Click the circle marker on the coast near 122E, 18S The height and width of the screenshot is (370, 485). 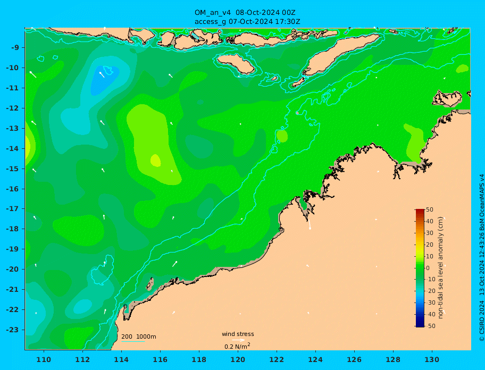[x=281, y=229]
